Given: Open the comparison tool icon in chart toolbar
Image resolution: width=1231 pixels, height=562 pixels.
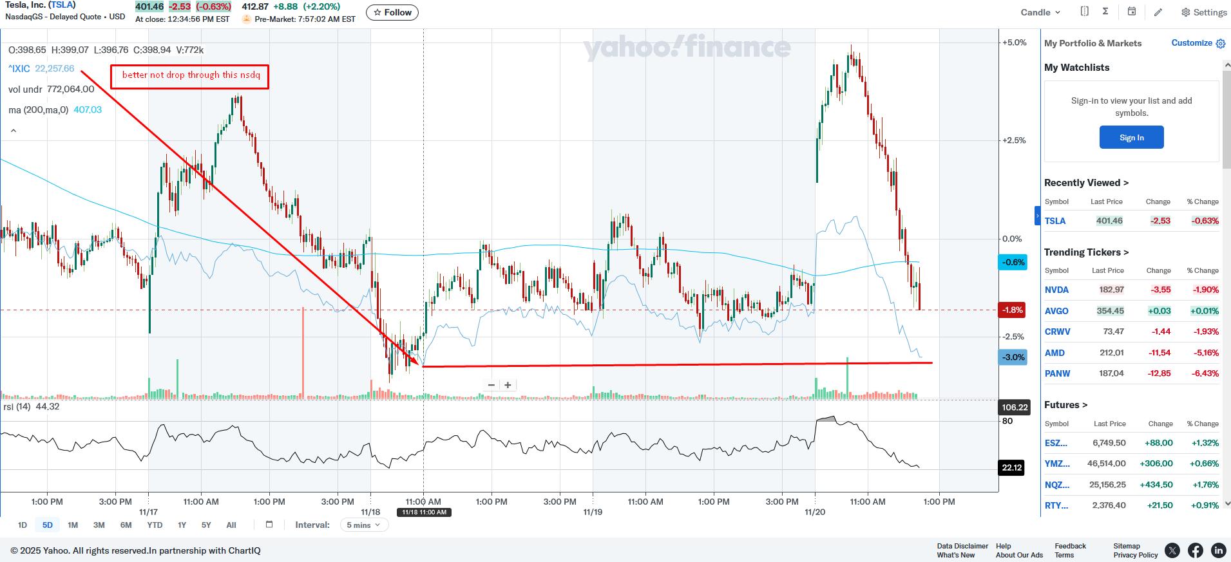Looking at the screenshot, I should pos(1085,12).
